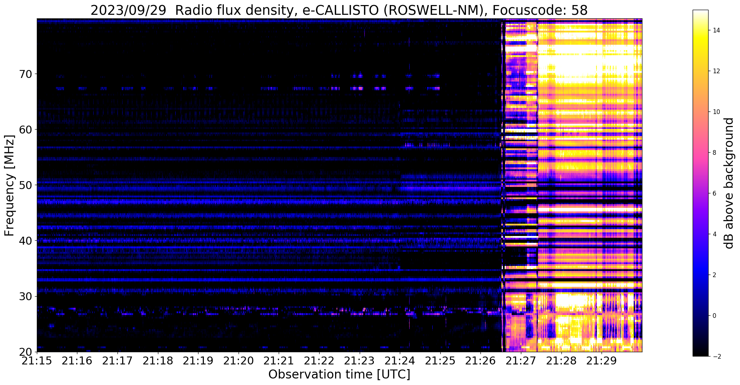Click the 21:25 time tick label
Image resolution: width=740 pixels, height=385 pixels.
tap(440, 360)
